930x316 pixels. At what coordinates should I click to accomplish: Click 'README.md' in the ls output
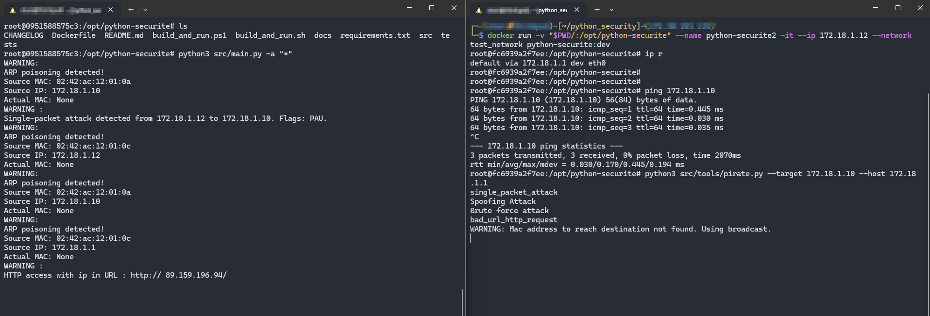coord(124,35)
